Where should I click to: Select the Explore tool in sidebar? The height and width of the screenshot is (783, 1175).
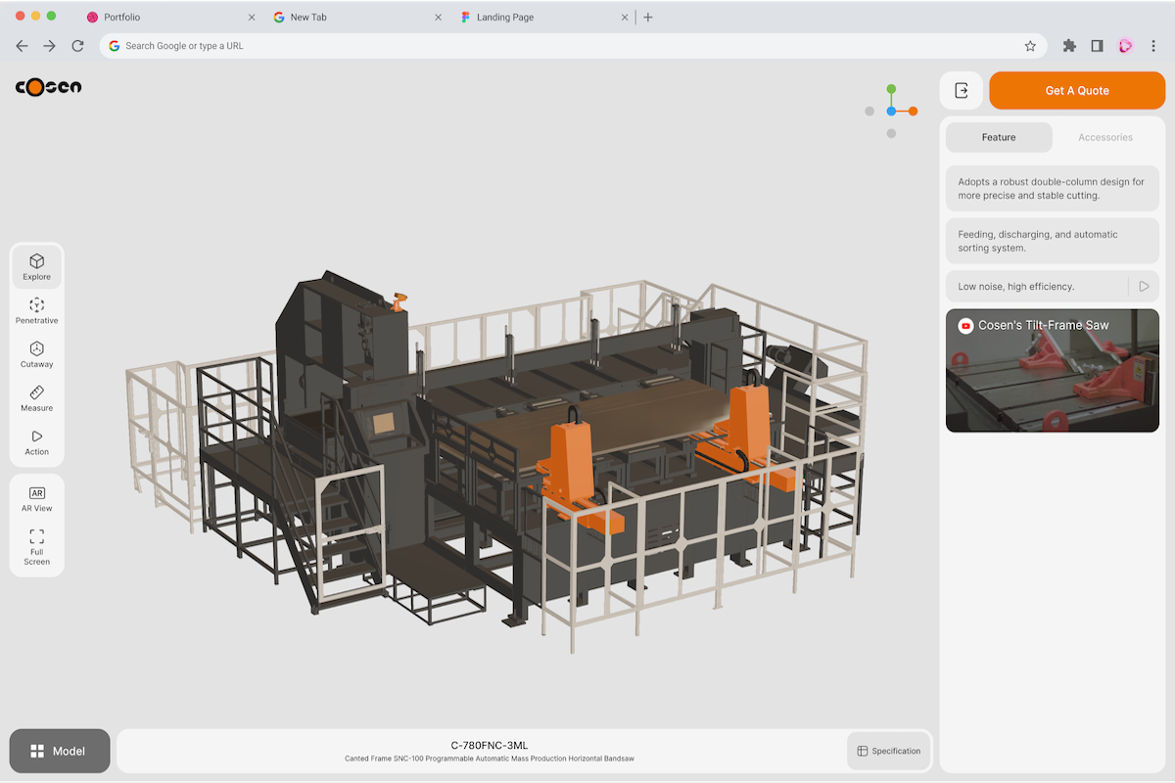[36, 267]
